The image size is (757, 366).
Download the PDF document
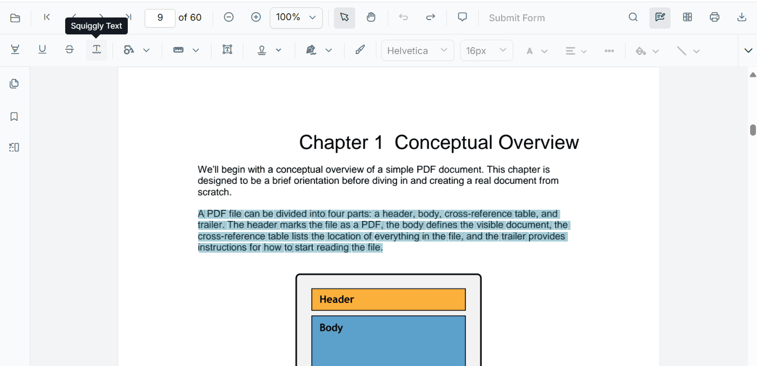tap(742, 17)
